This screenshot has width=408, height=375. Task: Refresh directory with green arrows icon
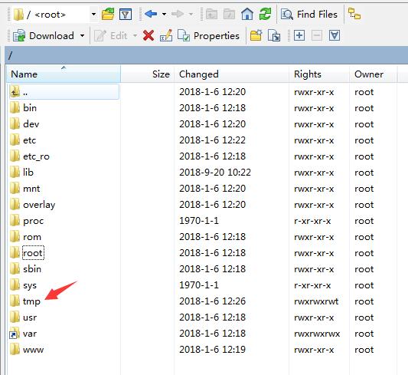click(x=265, y=14)
